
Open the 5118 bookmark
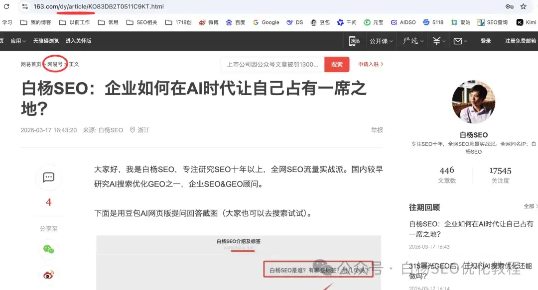pyautogui.click(x=433, y=22)
